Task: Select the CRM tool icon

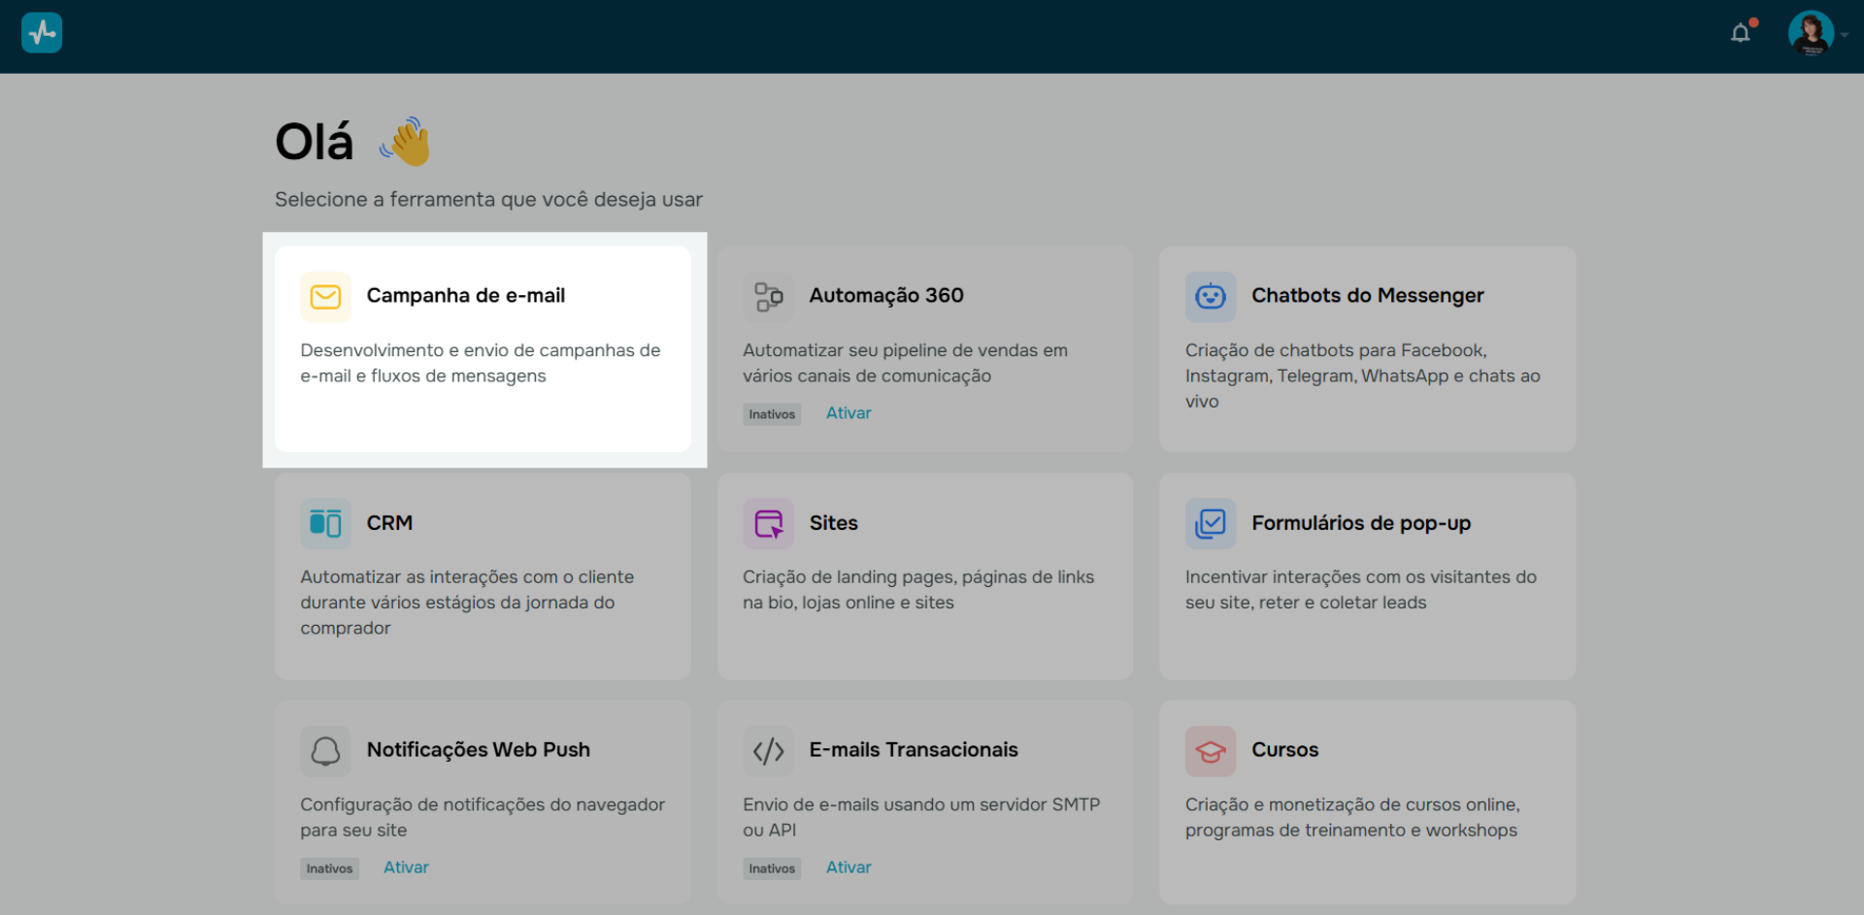Action: point(325,523)
